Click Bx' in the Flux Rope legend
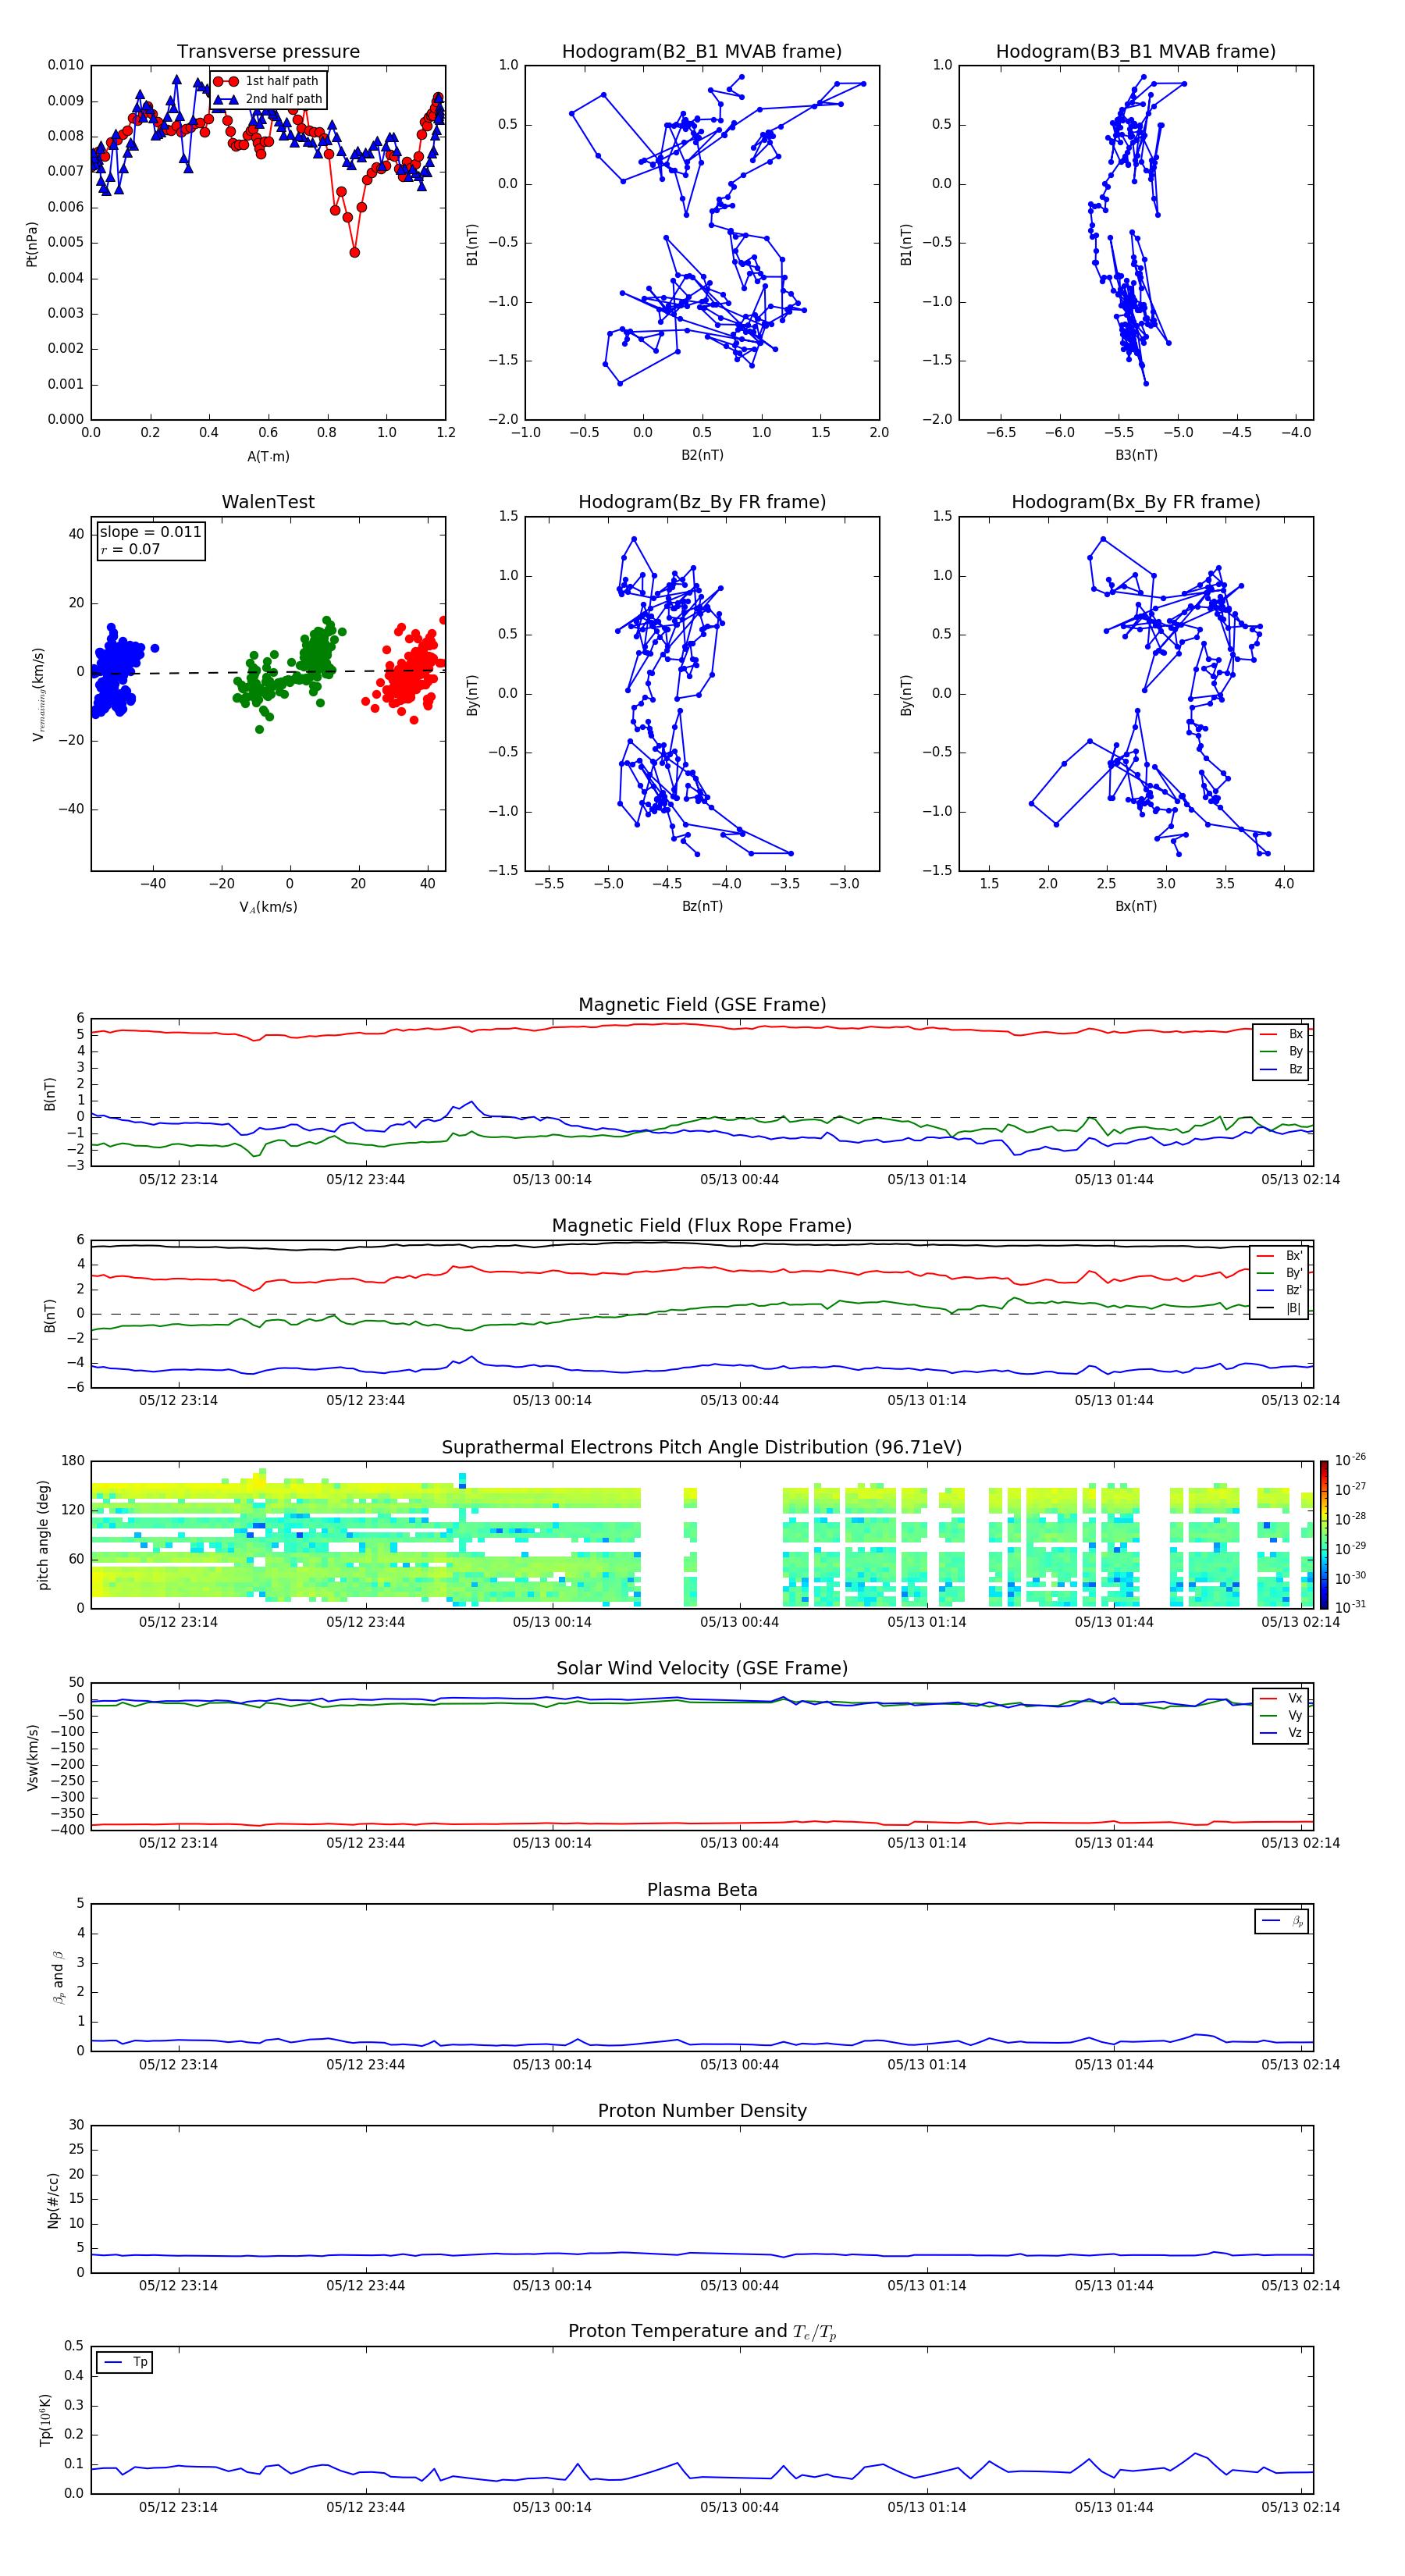The width and height of the screenshot is (1405, 2576). (1280, 1255)
